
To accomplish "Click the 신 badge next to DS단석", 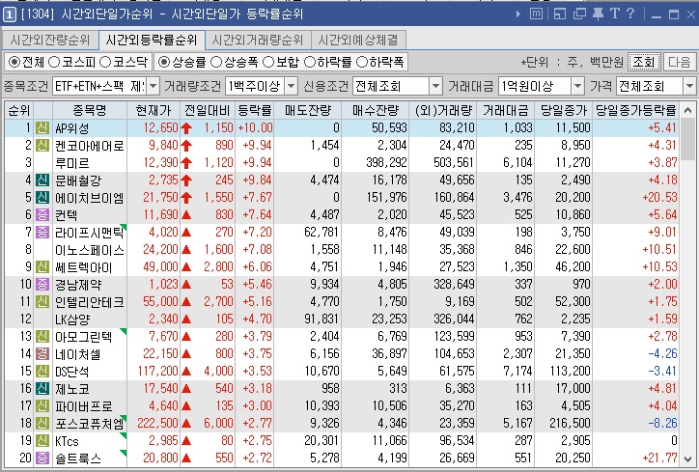I will [x=42, y=372].
